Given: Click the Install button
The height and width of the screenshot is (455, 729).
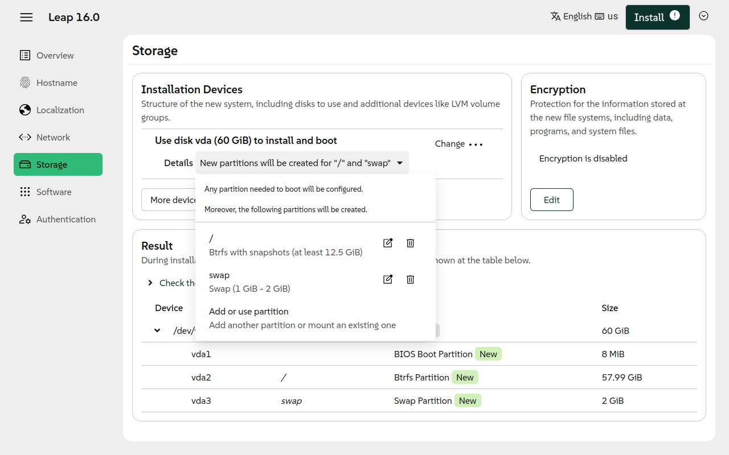Looking at the screenshot, I should [x=657, y=17].
